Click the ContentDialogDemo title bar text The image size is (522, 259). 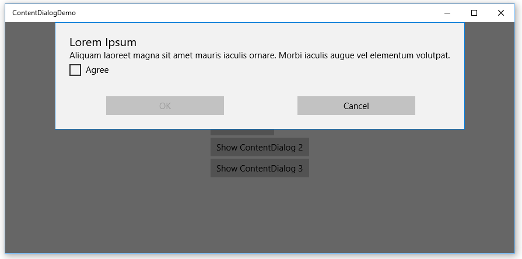pyautogui.click(x=44, y=13)
